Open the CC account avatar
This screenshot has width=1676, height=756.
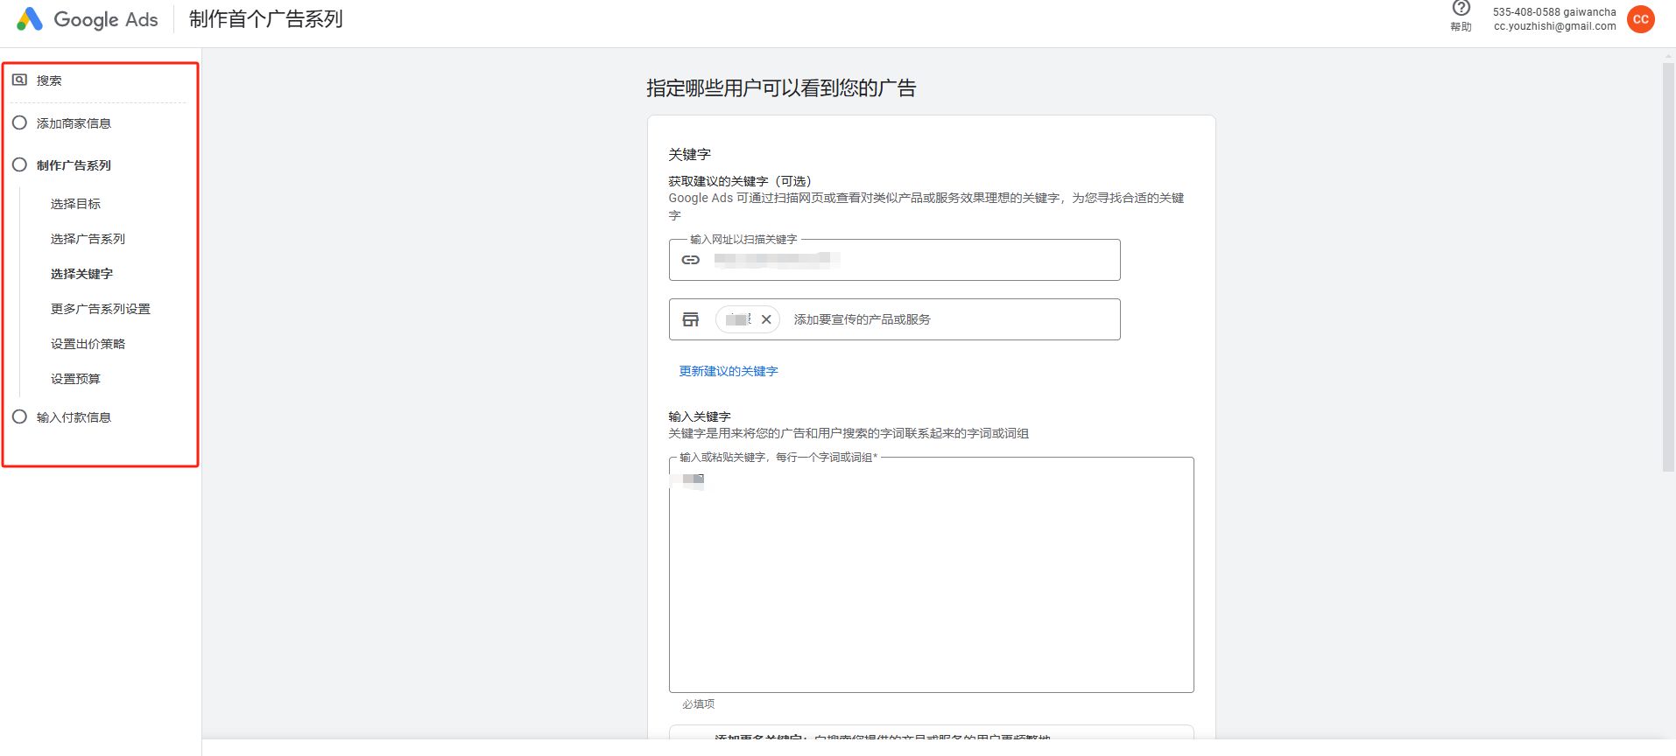click(x=1641, y=19)
